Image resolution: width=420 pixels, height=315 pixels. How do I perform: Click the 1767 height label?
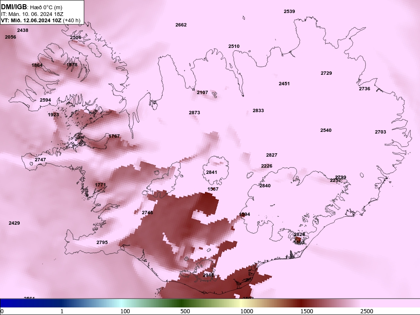(x=114, y=136)
